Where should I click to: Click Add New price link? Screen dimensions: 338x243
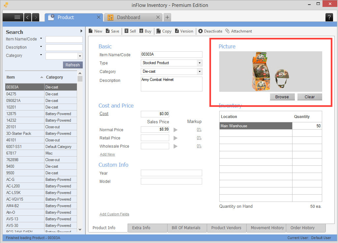(108, 154)
